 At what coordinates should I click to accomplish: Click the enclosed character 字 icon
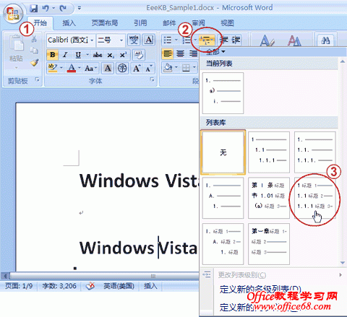pos(122,68)
